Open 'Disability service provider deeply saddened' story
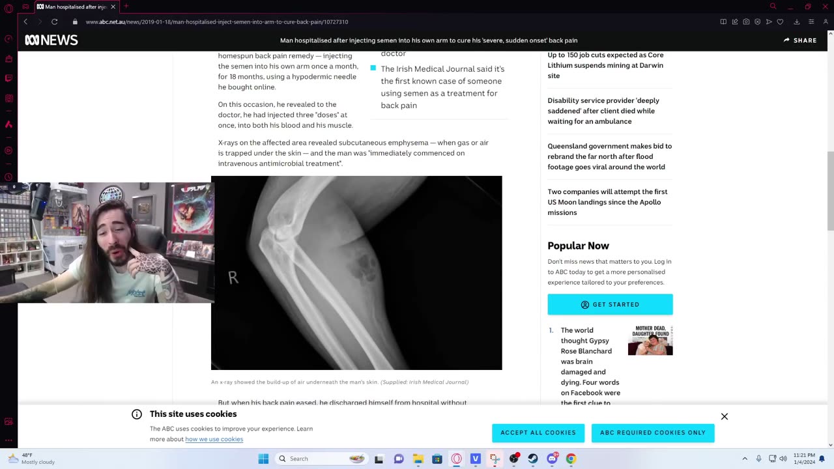 point(603,111)
